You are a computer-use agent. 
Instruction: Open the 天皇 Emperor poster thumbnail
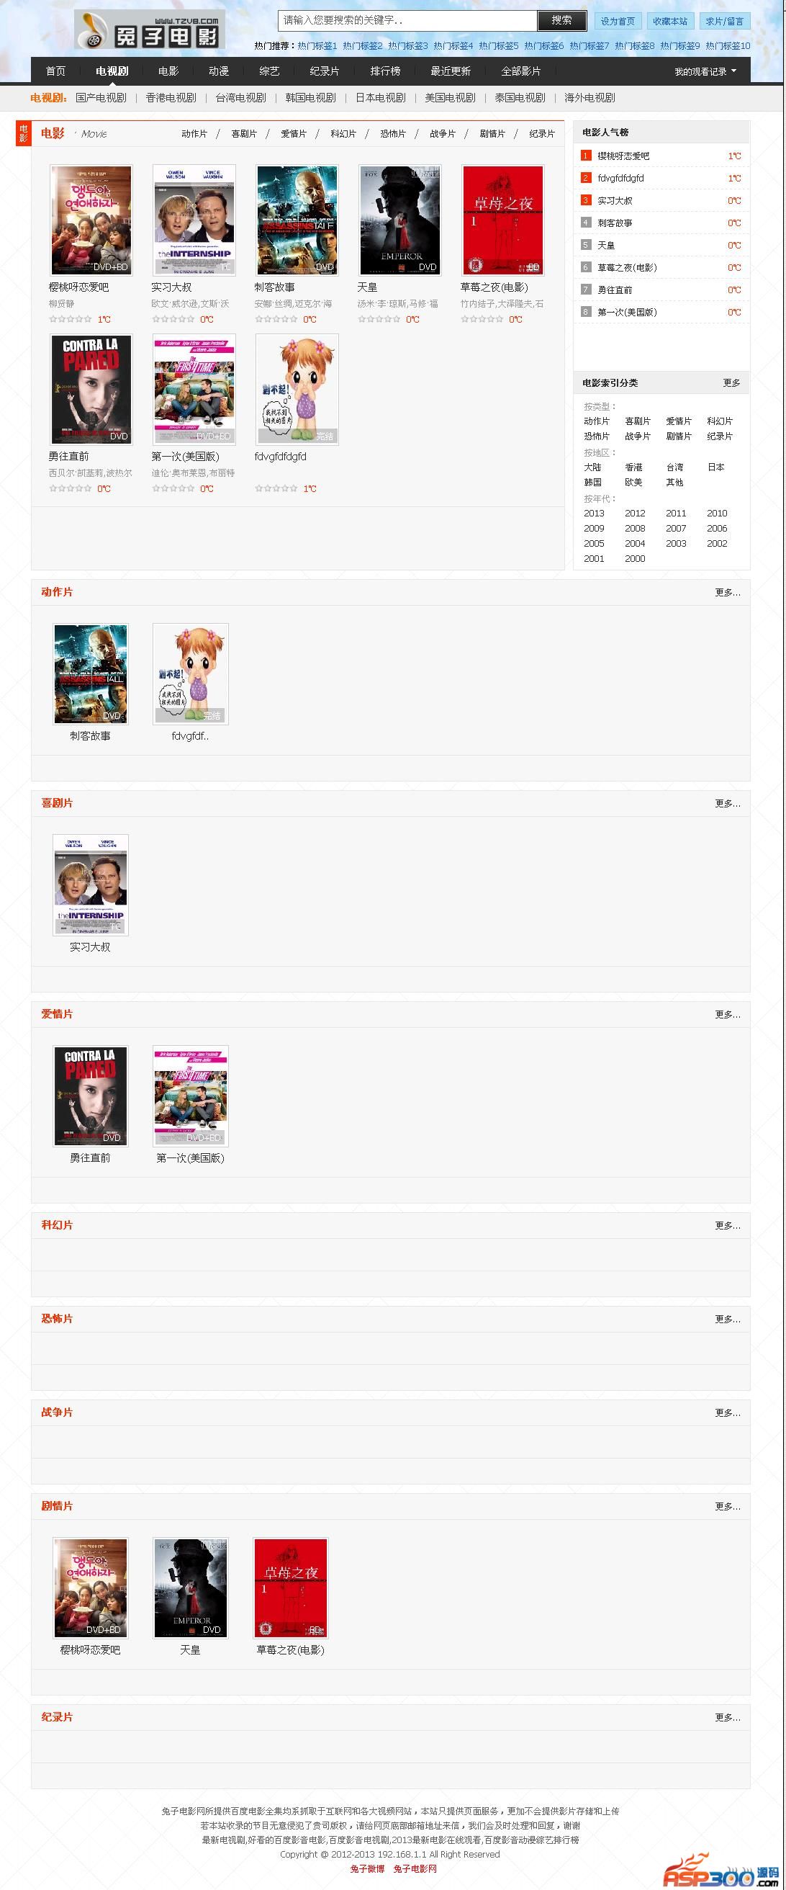(399, 220)
